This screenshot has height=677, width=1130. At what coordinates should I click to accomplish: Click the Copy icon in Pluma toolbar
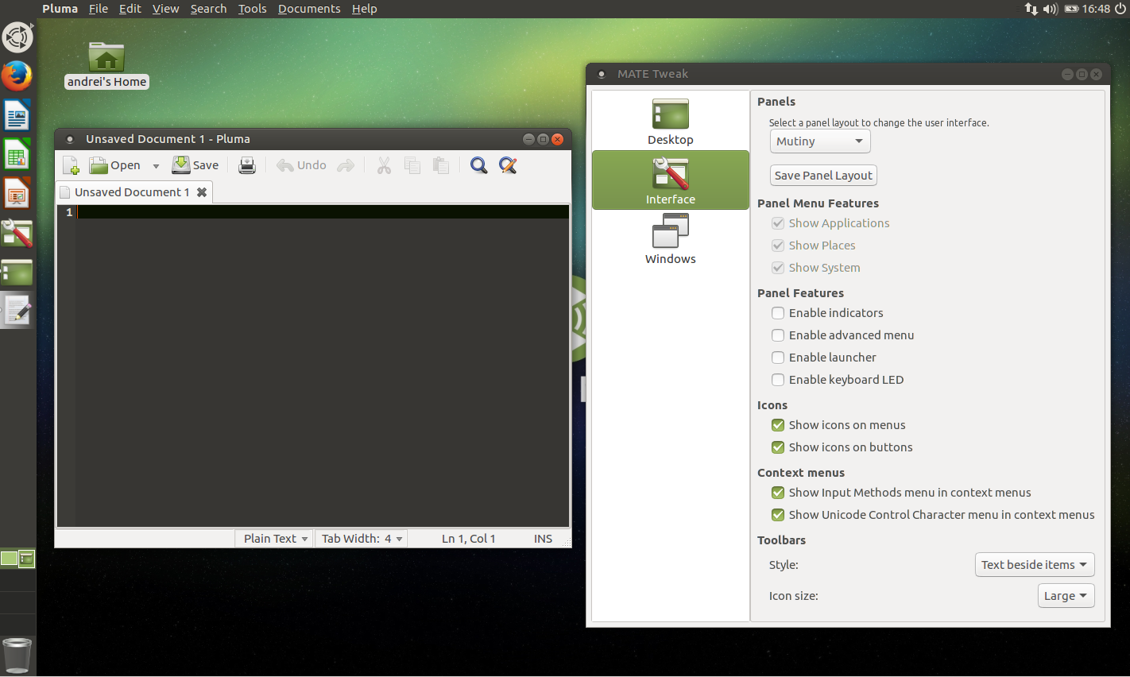pyautogui.click(x=412, y=165)
